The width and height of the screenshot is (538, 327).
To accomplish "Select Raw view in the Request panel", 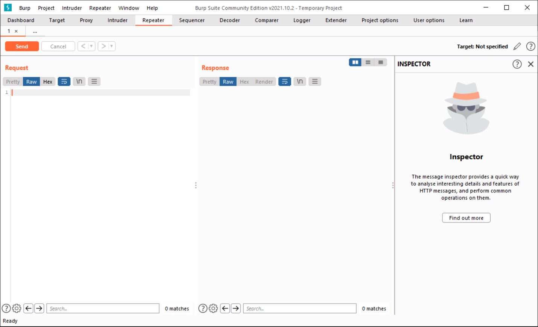I will tap(32, 82).
